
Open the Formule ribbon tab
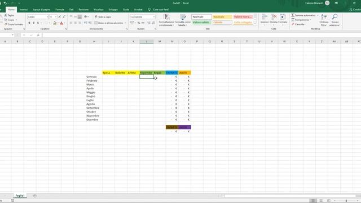(60, 10)
